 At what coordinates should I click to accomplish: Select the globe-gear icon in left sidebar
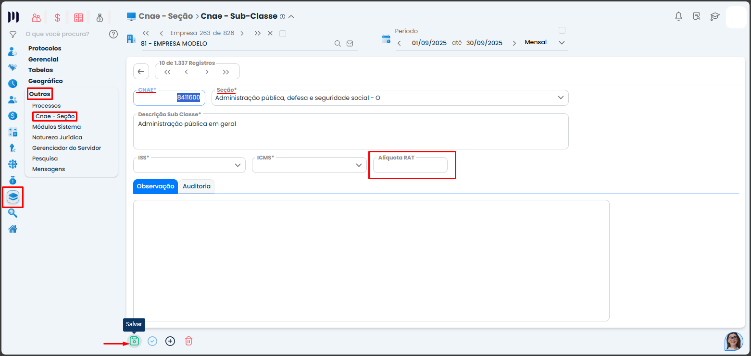13,164
